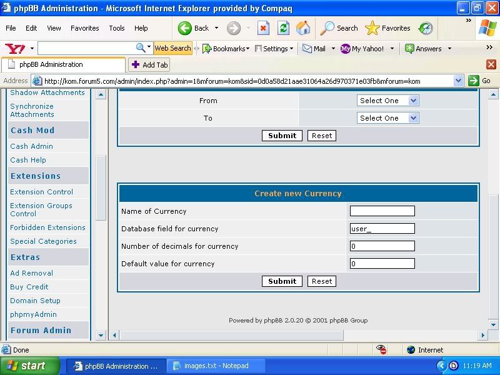
Task: Close the current tab with red X
Action: (491, 64)
